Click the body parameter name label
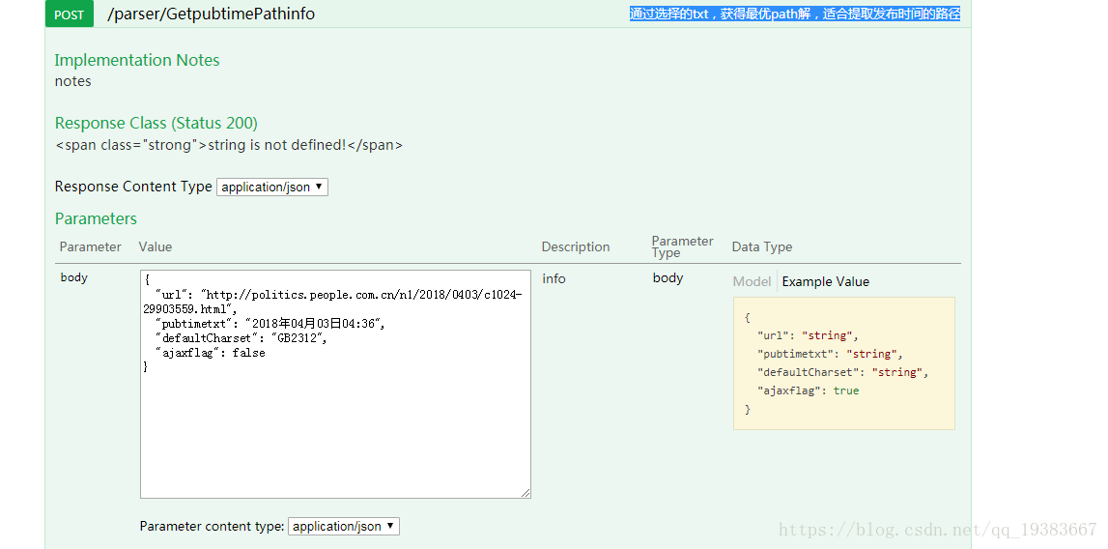Screen dimensions: 1108x549 pyautogui.click(x=74, y=277)
